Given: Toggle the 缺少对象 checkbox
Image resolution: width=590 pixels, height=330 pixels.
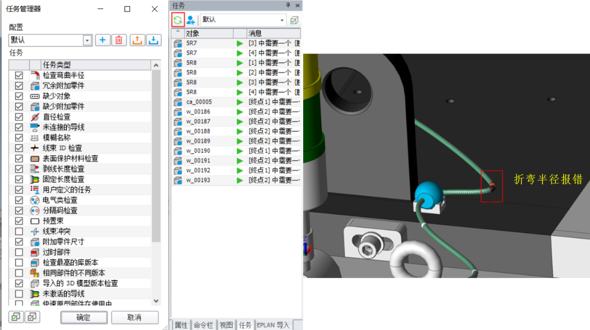Looking at the screenshot, I should click(x=19, y=96).
